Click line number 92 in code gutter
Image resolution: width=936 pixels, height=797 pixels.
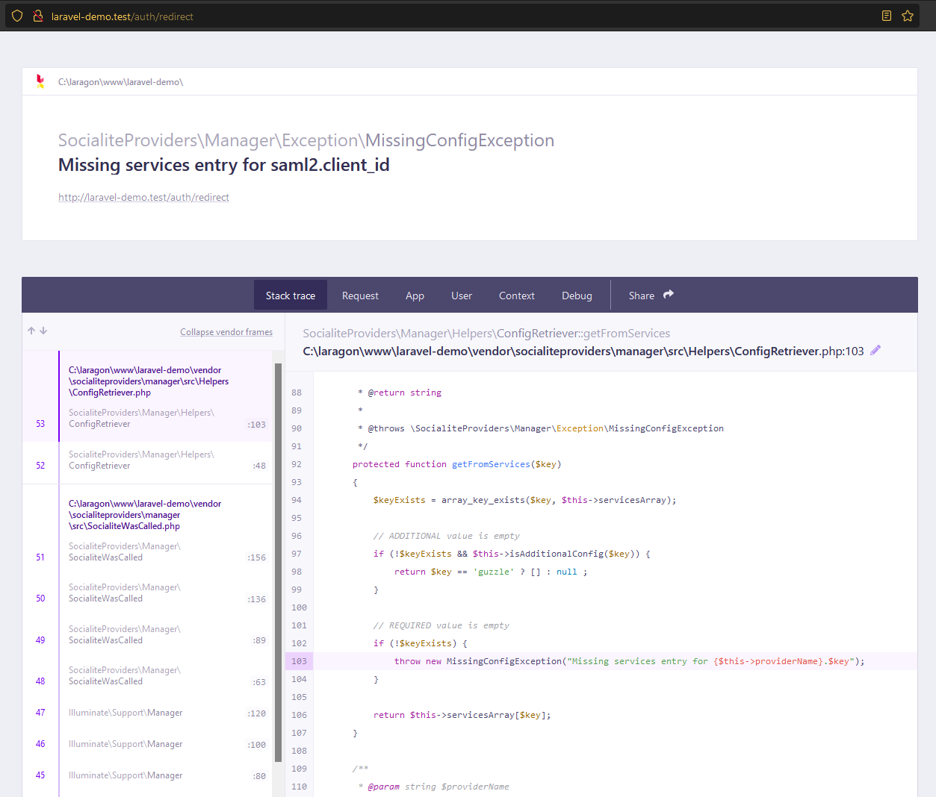tap(297, 464)
